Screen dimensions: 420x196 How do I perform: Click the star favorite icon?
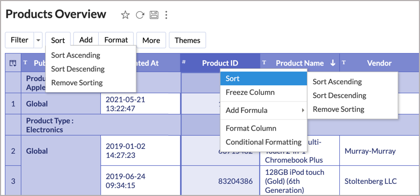[x=125, y=15]
